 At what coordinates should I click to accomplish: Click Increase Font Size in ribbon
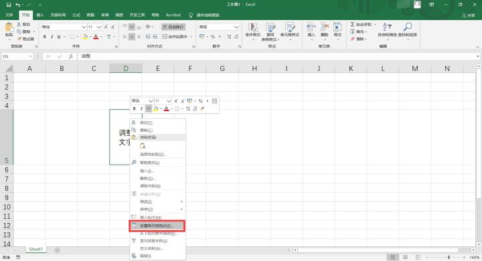[106, 27]
